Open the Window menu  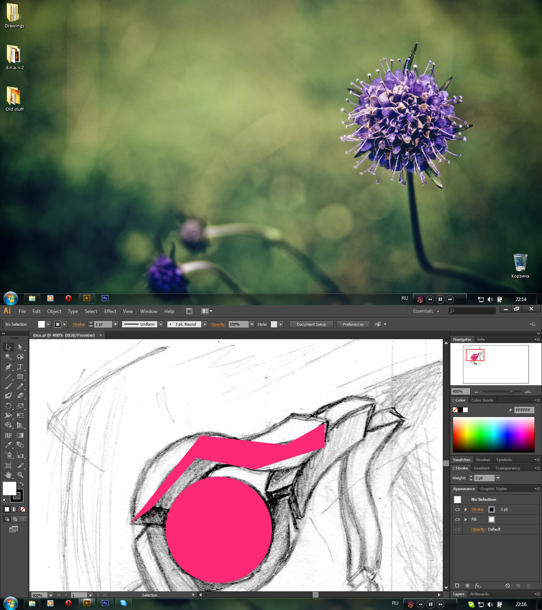coord(149,311)
